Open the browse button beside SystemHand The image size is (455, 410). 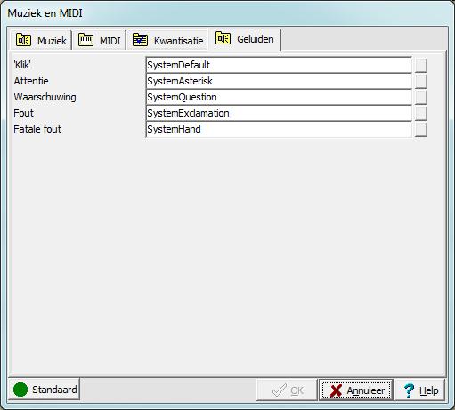point(421,129)
